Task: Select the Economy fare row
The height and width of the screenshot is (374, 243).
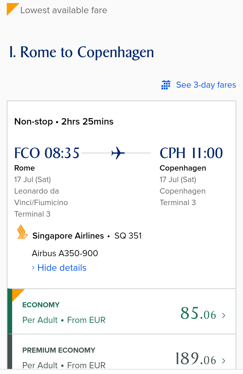Action: (x=122, y=311)
